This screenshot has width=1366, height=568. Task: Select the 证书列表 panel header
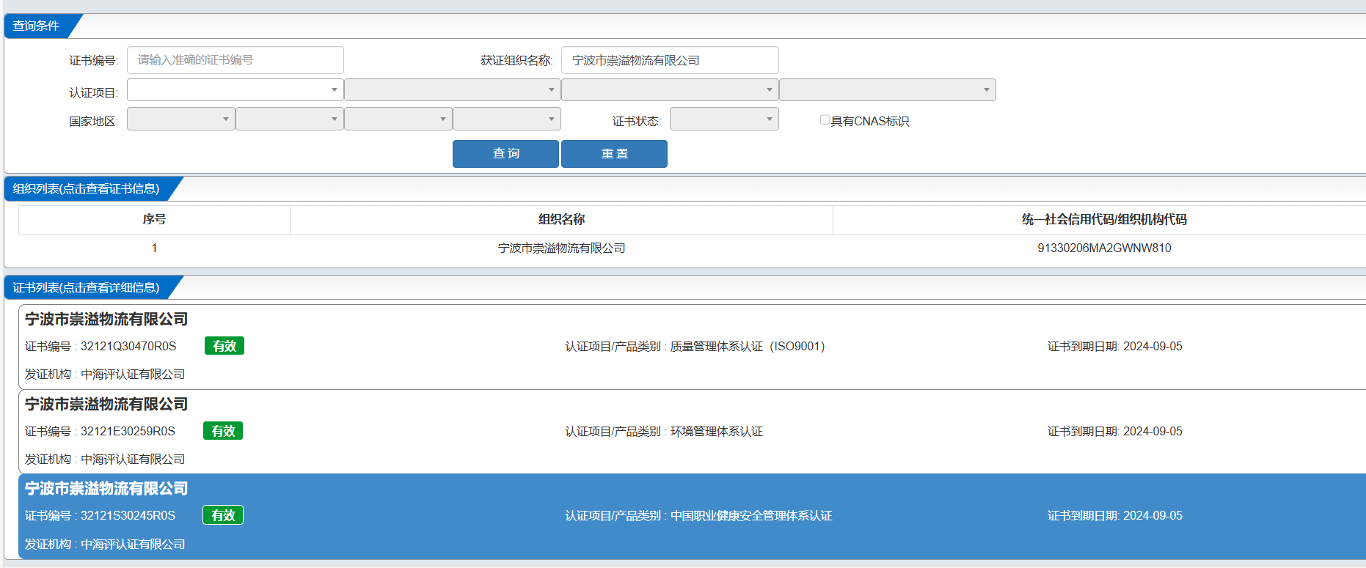(x=86, y=288)
